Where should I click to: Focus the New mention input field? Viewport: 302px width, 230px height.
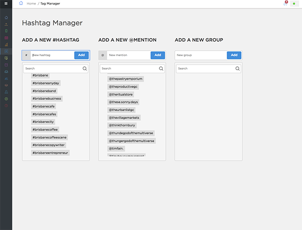(x=129, y=55)
